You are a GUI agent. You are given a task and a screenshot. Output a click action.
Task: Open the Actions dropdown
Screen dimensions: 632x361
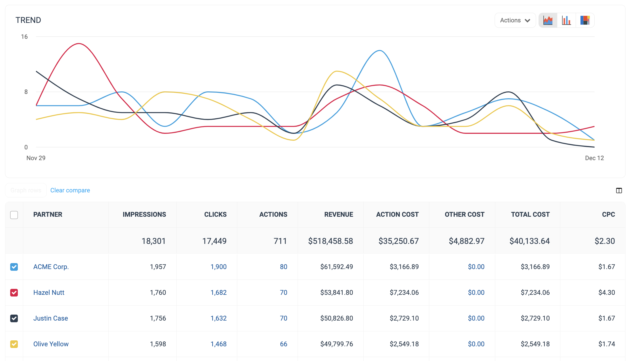pos(515,20)
